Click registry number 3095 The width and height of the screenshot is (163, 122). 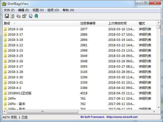coord(84,66)
